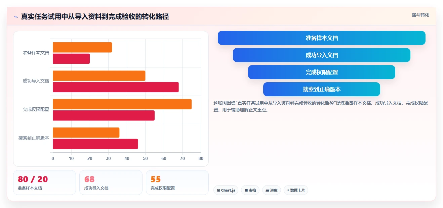
Task: Click the red bar for 完成权限配置
Action: (104, 115)
